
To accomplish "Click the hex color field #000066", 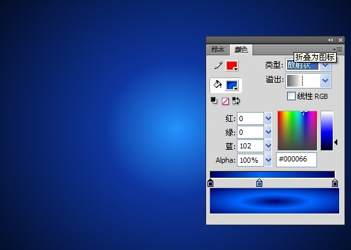I will tap(296, 160).
